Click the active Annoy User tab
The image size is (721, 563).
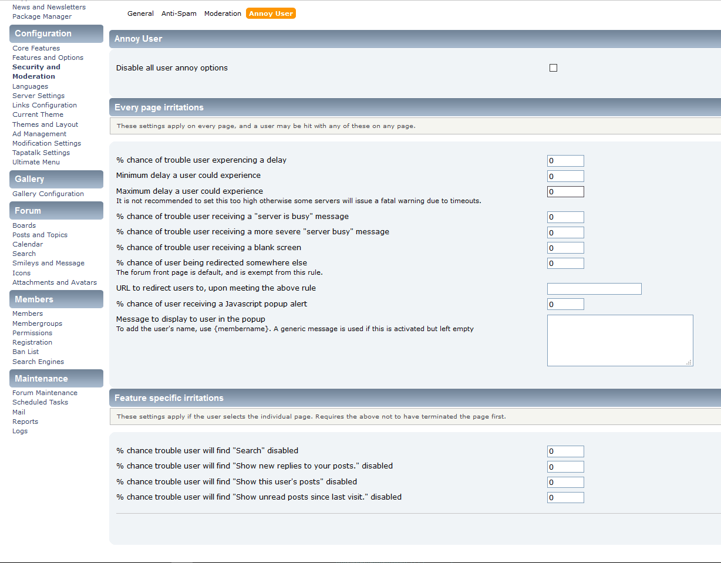point(271,14)
